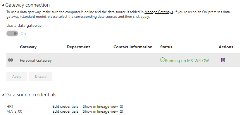Image resolution: width=250 pixels, height=115 pixels.
Task: Collapse the Gateway connection section
Action: (x=3, y=5)
